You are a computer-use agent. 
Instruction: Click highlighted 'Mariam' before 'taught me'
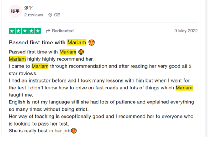tap(184, 88)
